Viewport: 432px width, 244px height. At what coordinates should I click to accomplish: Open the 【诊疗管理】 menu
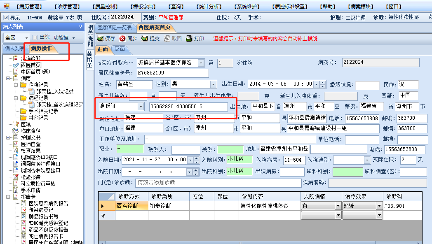(67, 6)
